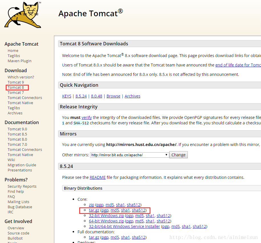The width and height of the screenshot is (261, 243).
Task: Select Tomcat 8 in the Download section
Action: click(16, 87)
